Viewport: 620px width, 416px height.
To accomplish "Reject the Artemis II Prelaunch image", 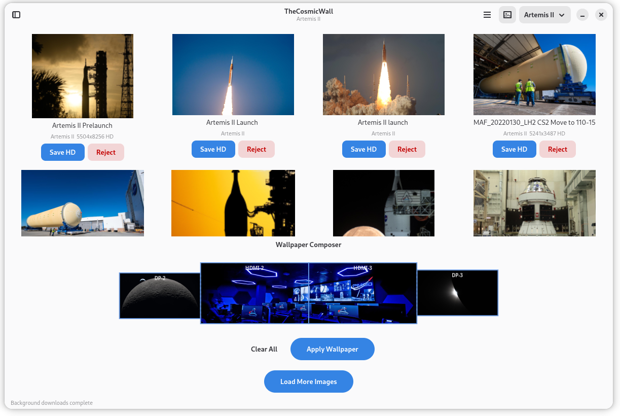I will coord(106,152).
